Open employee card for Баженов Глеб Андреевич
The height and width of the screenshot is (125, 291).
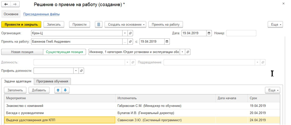click(x=130, y=42)
